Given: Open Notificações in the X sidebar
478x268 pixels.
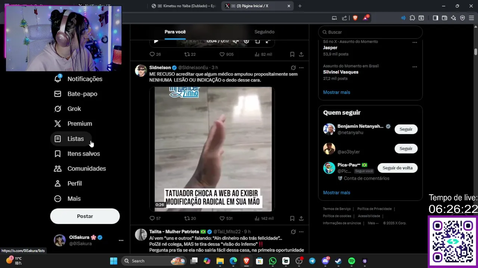Looking at the screenshot, I should tap(79, 79).
